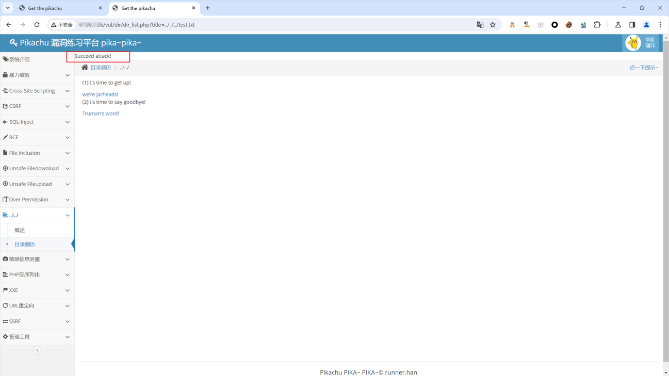Expand the SQL-Inject menu
669x376 pixels.
[x=37, y=122]
